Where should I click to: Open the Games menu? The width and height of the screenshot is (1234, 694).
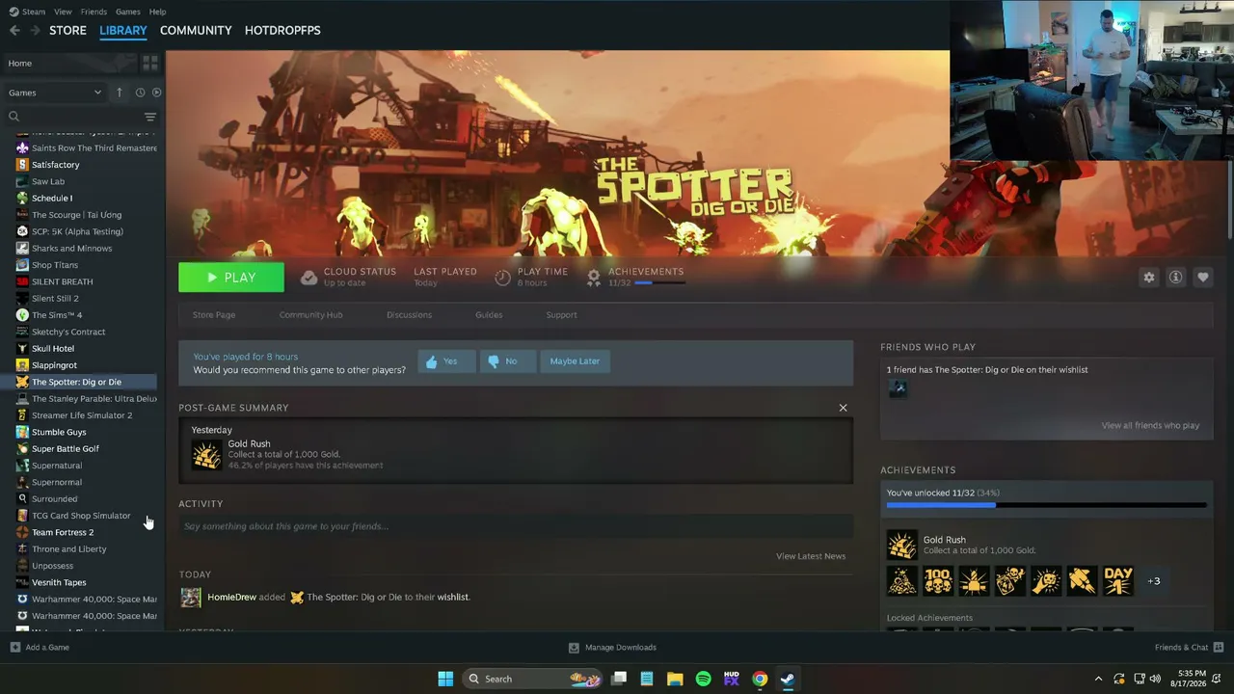click(128, 12)
